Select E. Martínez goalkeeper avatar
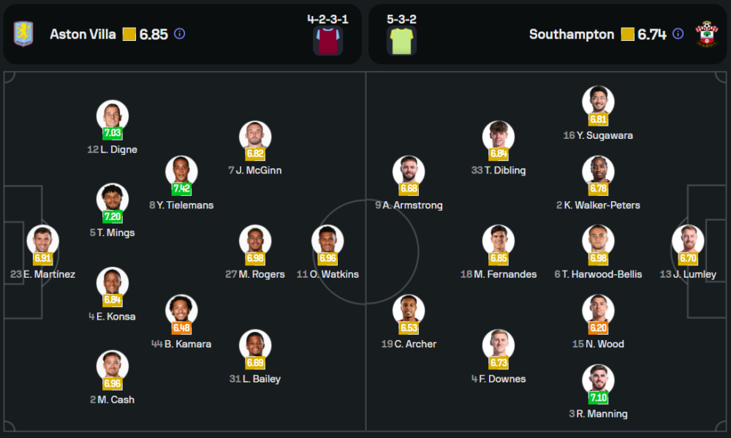This screenshot has height=438, width=731. click(x=43, y=240)
